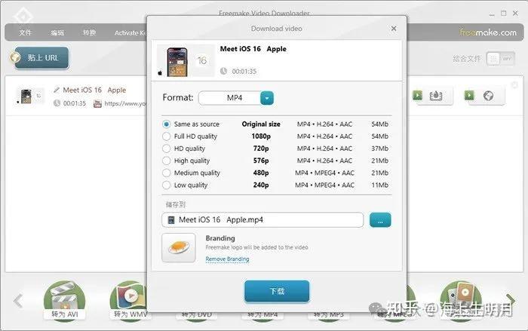The image size is (528, 331).
Task: Click faint remove icon at the row's corner
Action: pos(514,85)
